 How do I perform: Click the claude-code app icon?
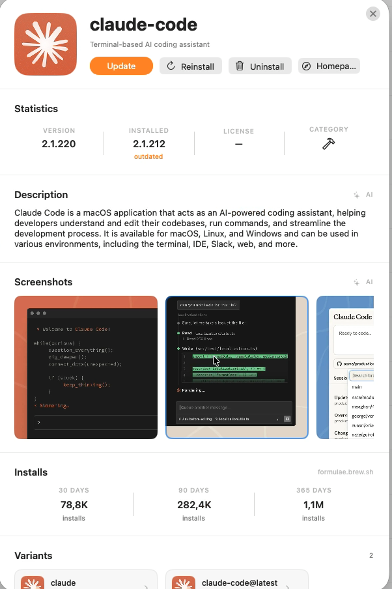(46, 44)
